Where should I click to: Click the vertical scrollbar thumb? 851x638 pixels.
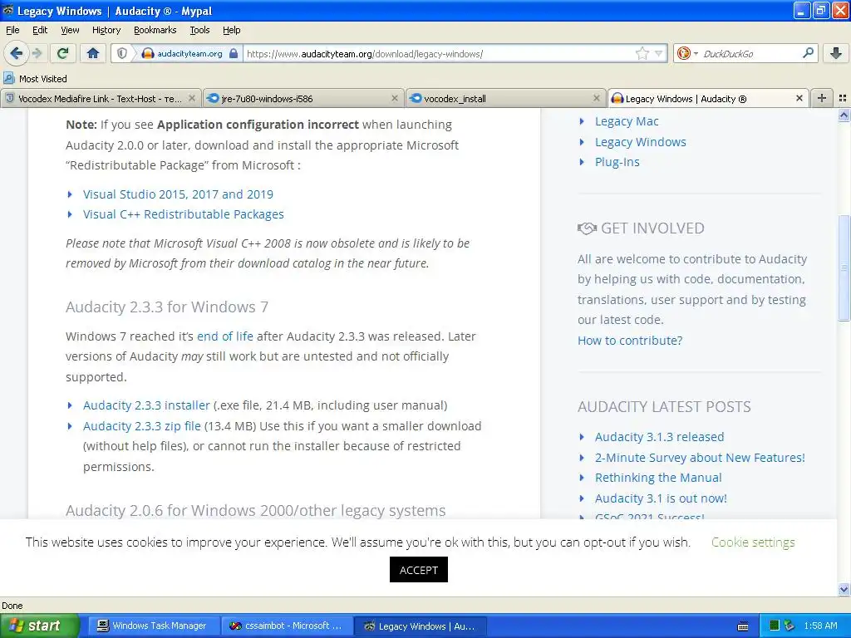[844, 267]
